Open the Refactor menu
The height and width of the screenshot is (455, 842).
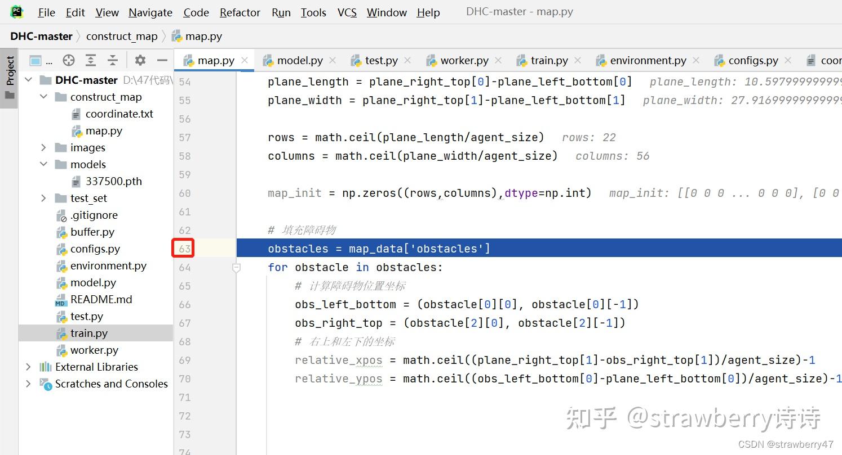[x=240, y=12]
